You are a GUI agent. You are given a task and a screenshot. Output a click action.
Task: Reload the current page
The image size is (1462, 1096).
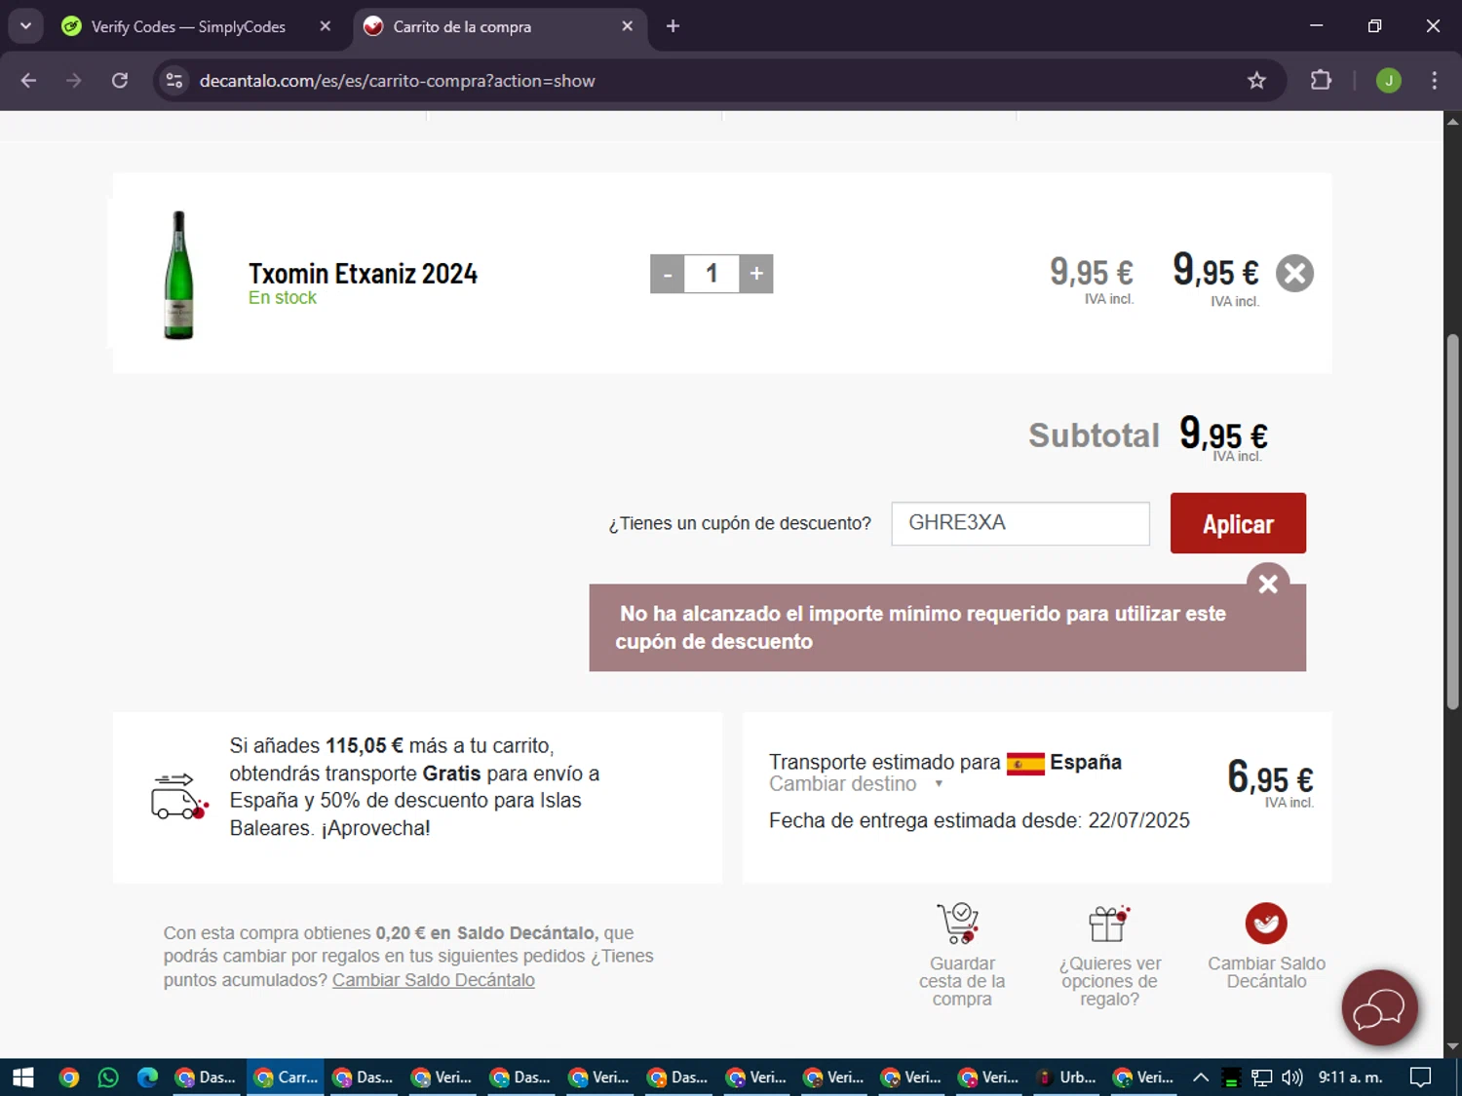coord(120,81)
